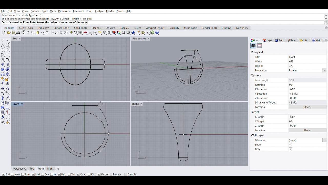
Task: Open the Libraries panel tab
Action: click(305, 40)
